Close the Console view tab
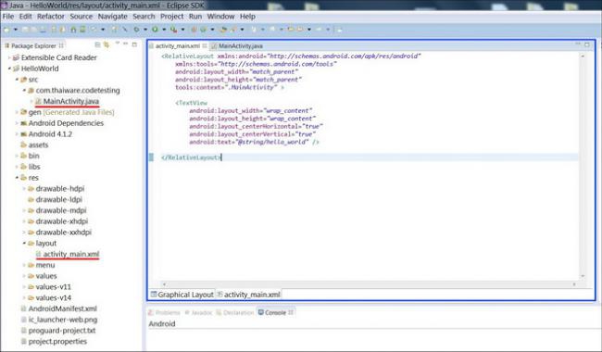The height and width of the screenshot is (352, 602). 291,312
